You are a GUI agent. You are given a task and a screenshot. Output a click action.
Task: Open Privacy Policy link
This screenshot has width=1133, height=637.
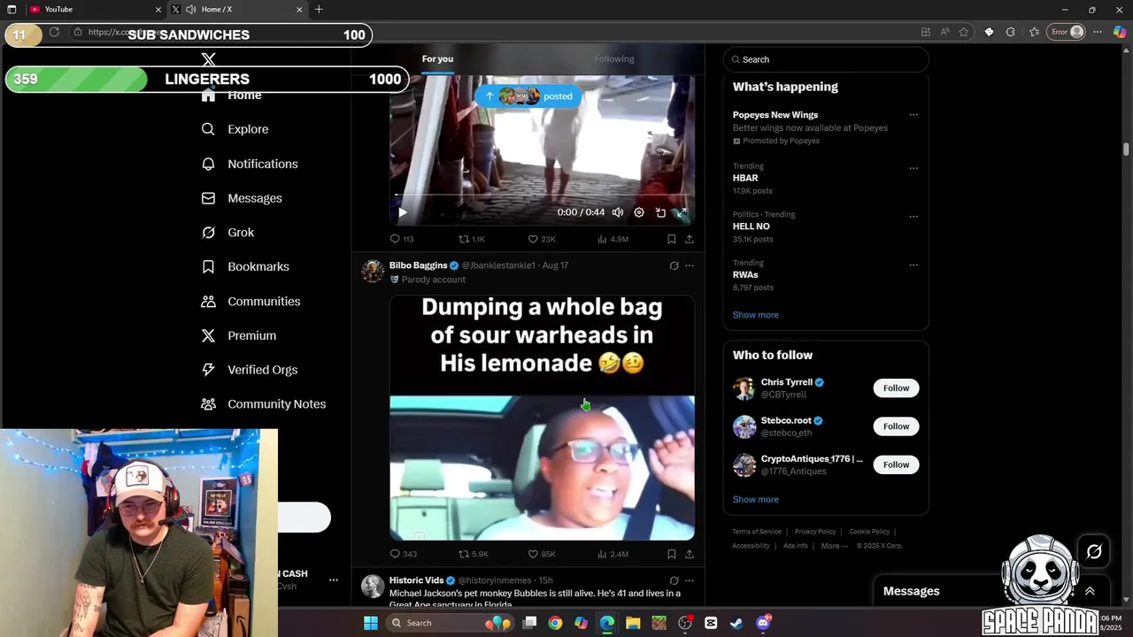815,532
